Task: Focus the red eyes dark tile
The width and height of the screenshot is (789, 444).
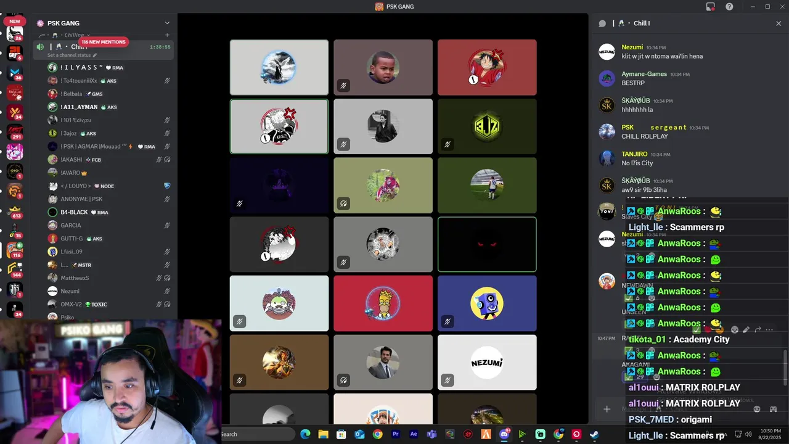Action: point(487,244)
